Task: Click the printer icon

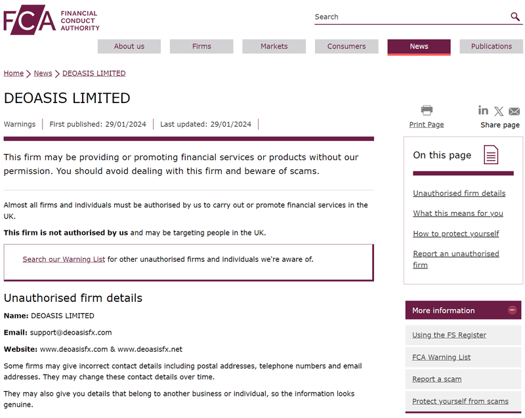Action: click(x=427, y=110)
